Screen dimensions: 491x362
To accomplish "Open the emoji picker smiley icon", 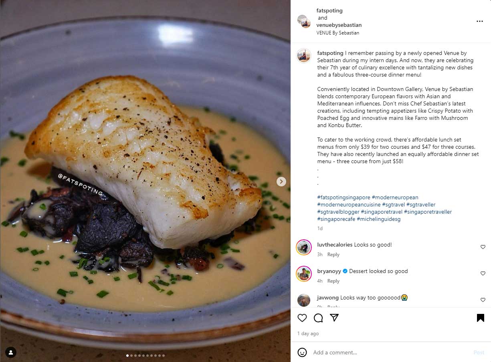I will [302, 352].
